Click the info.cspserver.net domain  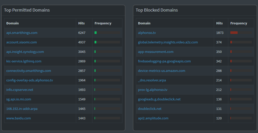click(x=20, y=90)
